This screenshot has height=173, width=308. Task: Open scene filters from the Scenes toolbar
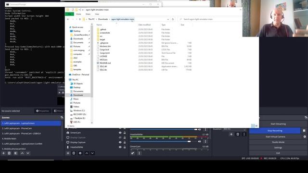point(16,153)
